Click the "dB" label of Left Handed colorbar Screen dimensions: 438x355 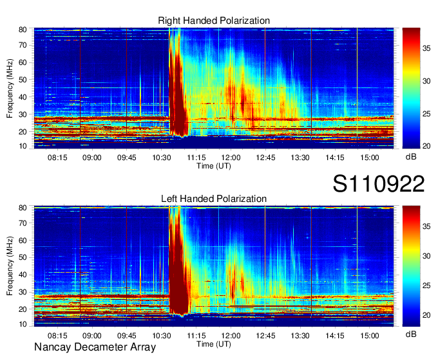click(x=411, y=334)
